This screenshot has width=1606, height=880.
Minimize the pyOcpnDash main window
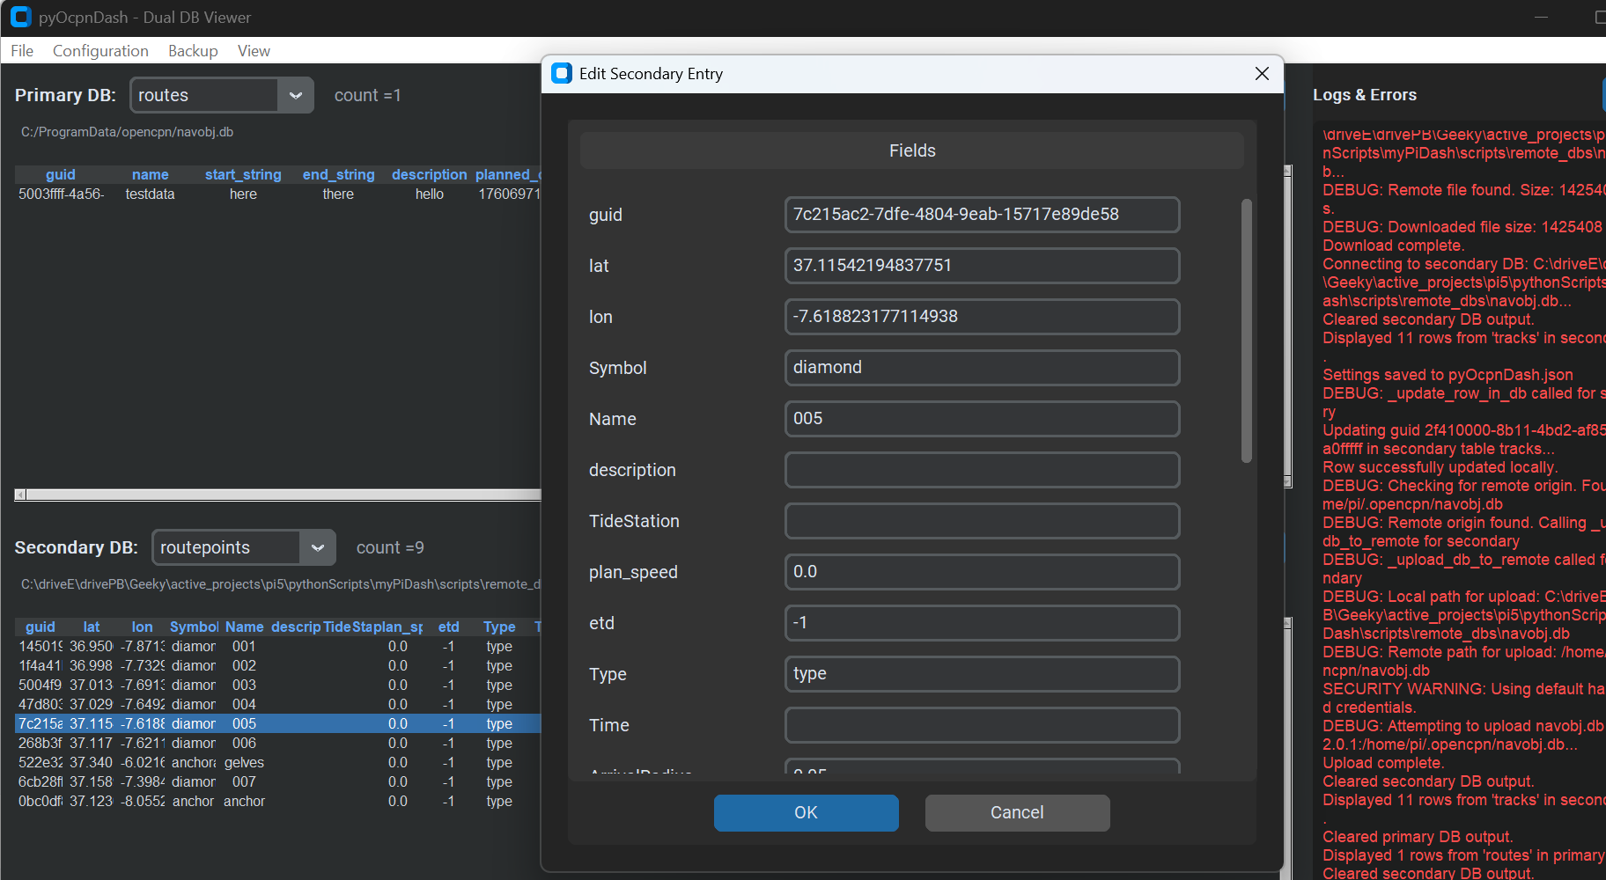click(1541, 18)
